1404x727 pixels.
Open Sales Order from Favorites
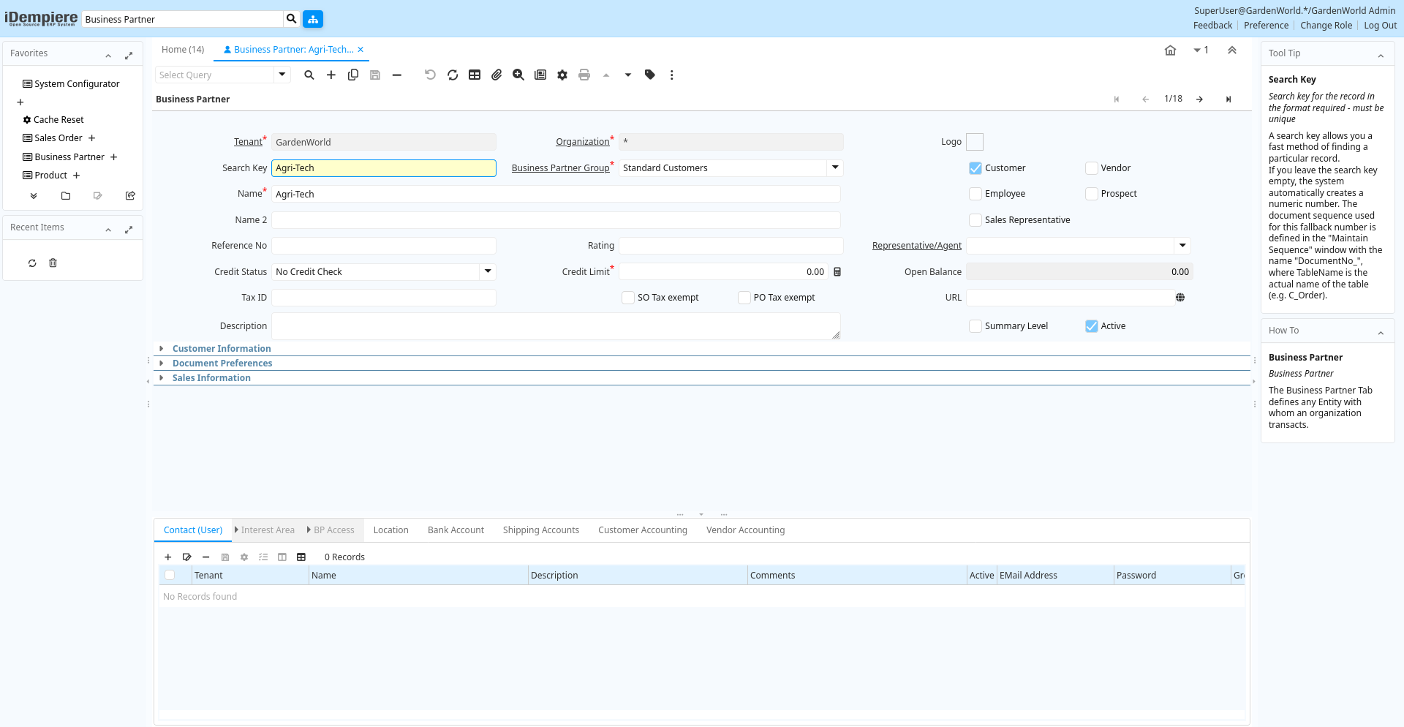tap(58, 138)
